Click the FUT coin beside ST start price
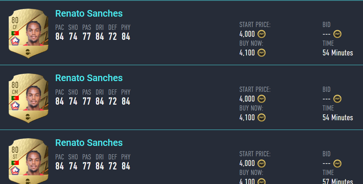 pos(262,164)
